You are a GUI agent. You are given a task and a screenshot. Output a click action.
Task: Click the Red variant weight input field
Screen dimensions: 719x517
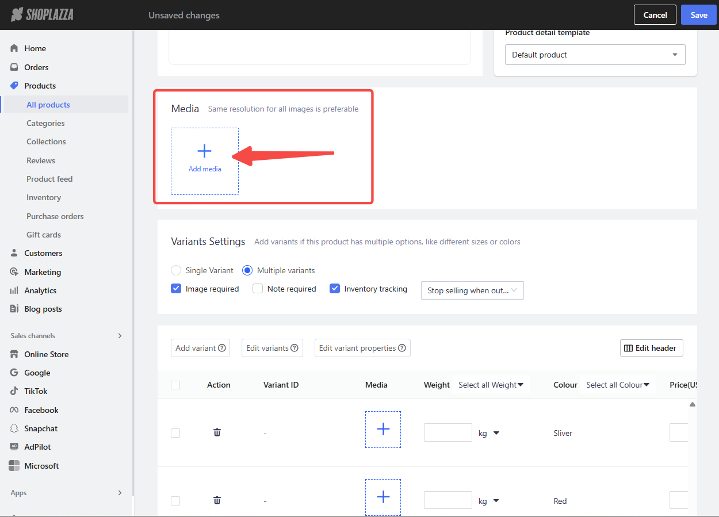pyautogui.click(x=448, y=500)
